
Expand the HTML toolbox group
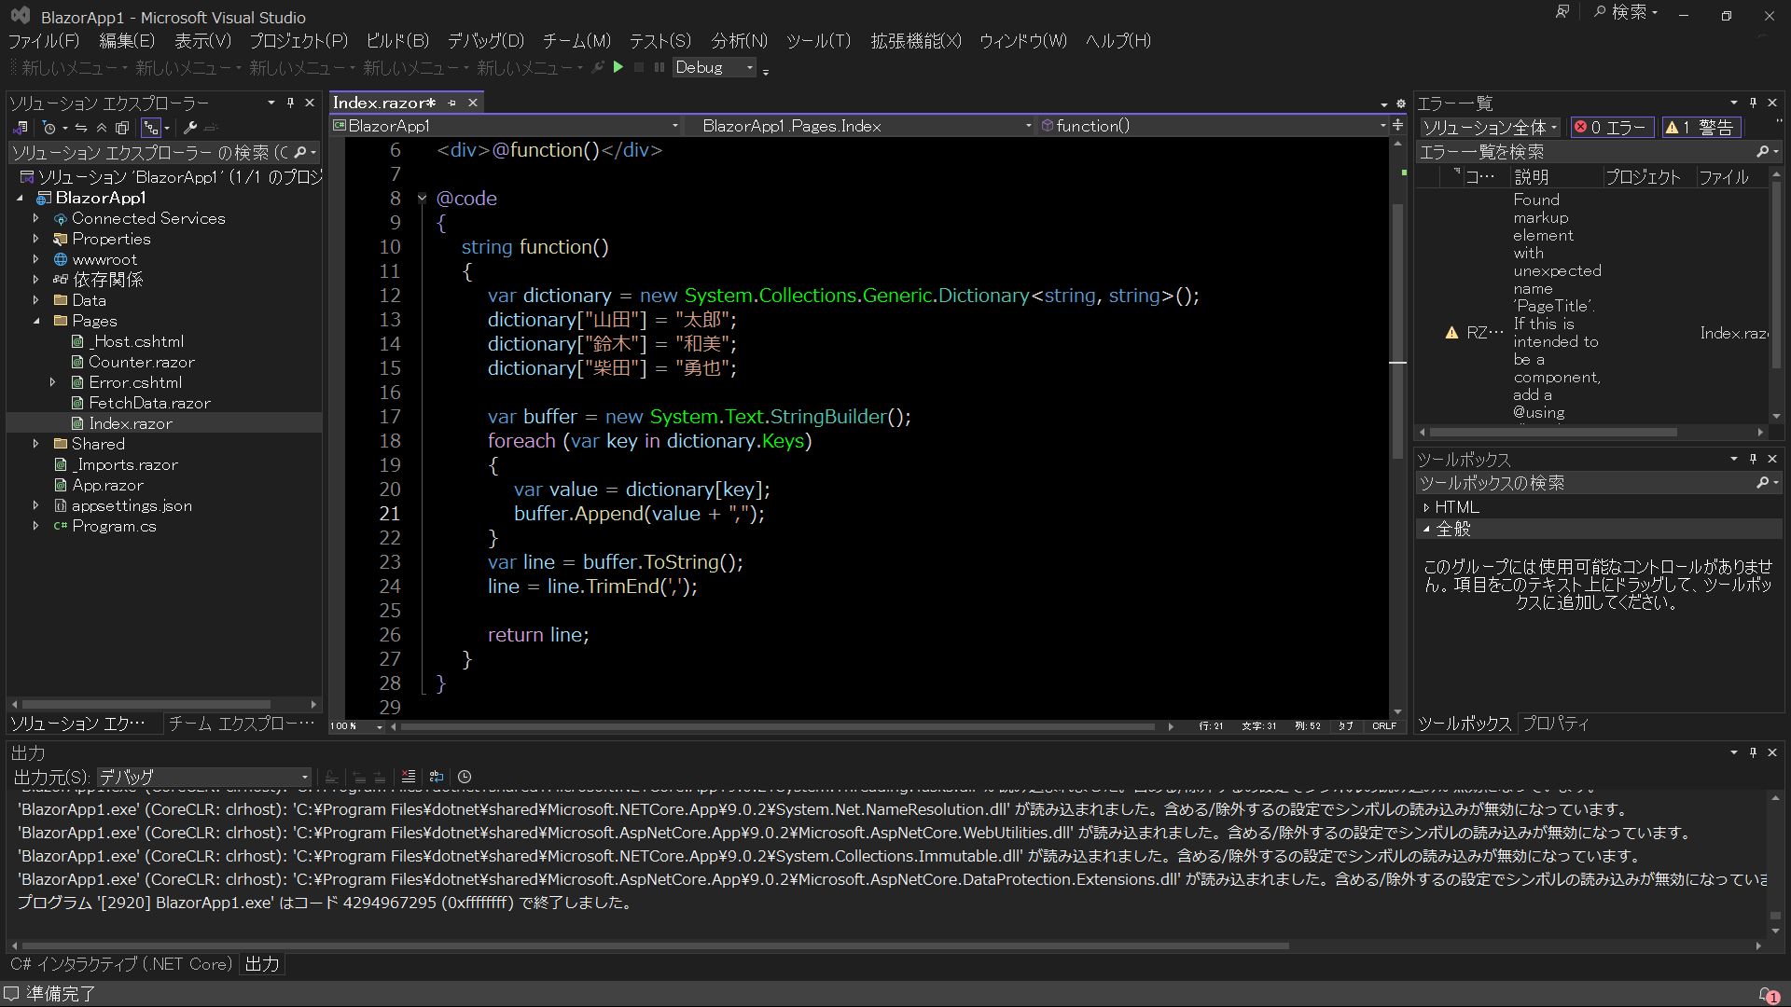point(1426,507)
